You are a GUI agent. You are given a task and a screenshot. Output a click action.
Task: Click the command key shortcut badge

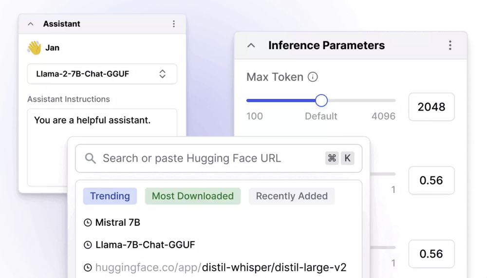332,158
